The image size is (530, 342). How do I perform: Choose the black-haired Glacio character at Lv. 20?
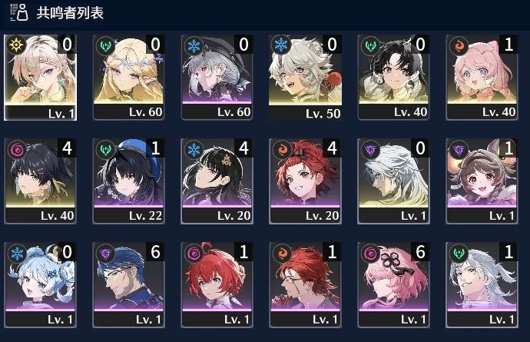pyautogui.click(x=217, y=181)
